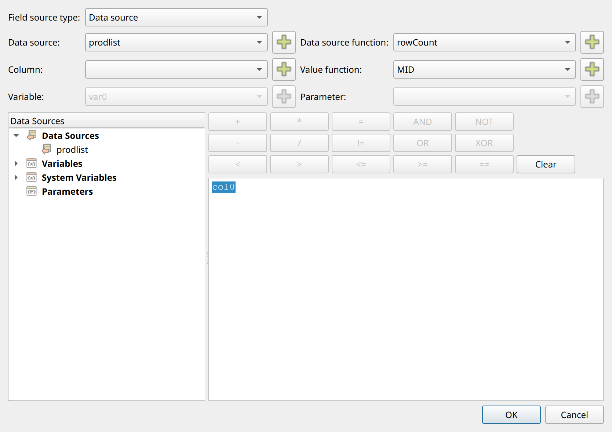
Task: Click the selected col0 text in the expression editor
Action: (224, 187)
